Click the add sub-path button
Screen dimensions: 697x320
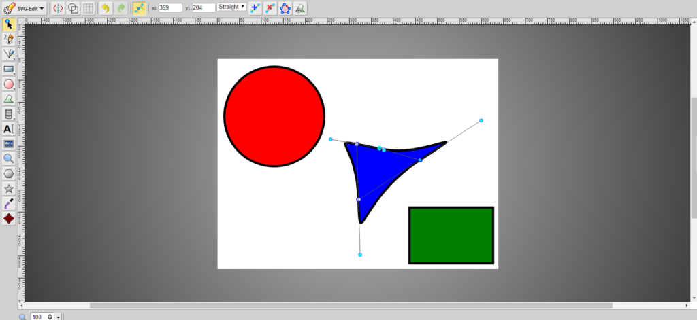click(x=300, y=8)
